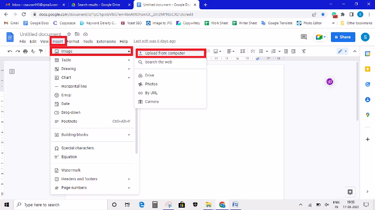Image resolution: width=375 pixels, height=210 pixels.
Task: Click the Redo icon in the toolbar
Action: (17, 51)
